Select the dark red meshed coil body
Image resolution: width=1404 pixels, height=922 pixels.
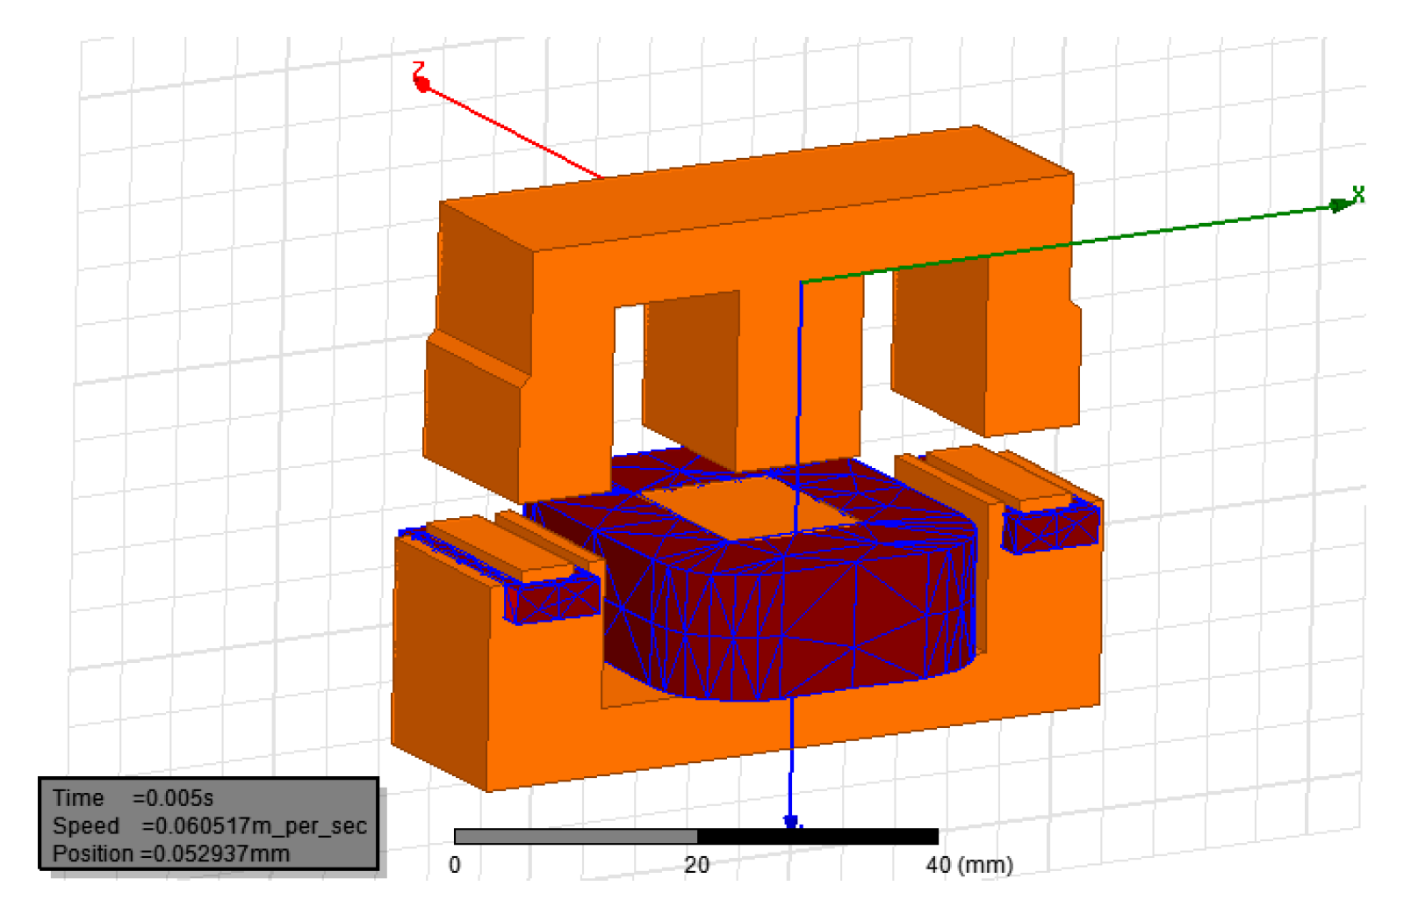click(790, 606)
